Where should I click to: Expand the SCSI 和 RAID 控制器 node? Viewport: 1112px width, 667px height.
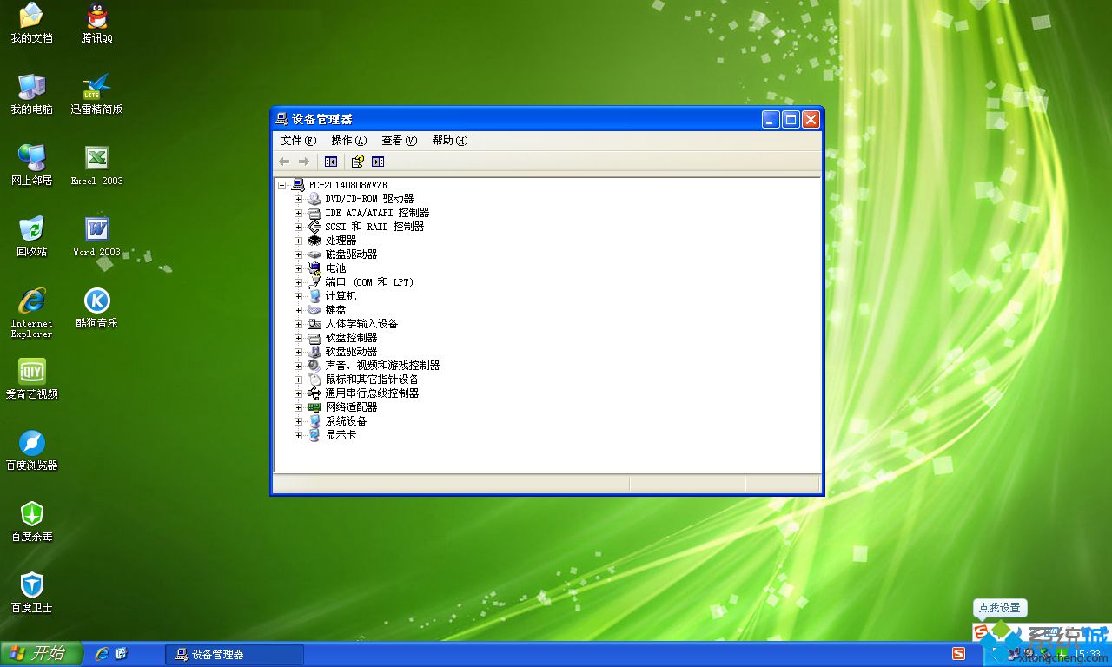pos(298,227)
